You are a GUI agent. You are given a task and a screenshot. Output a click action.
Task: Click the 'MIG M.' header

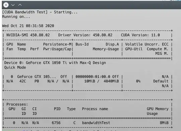162,53
